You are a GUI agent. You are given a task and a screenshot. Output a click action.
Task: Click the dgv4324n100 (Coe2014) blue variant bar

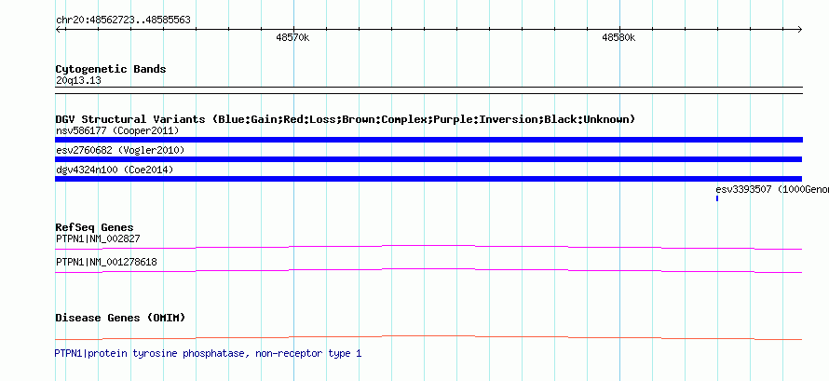pos(428,179)
